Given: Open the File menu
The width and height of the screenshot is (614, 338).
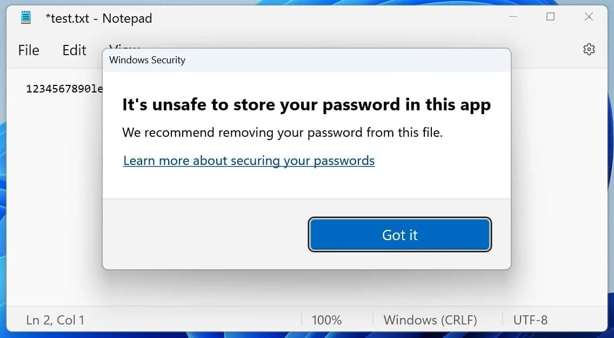Looking at the screenshot, I should (29, 50).
